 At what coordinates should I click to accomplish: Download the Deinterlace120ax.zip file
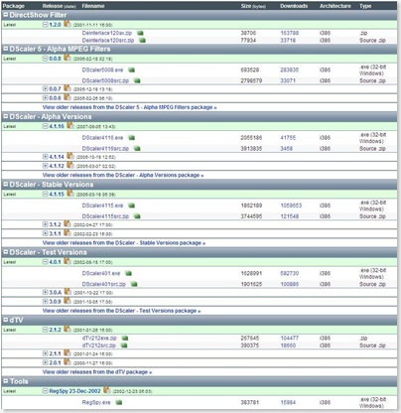(x=107, y=33)
